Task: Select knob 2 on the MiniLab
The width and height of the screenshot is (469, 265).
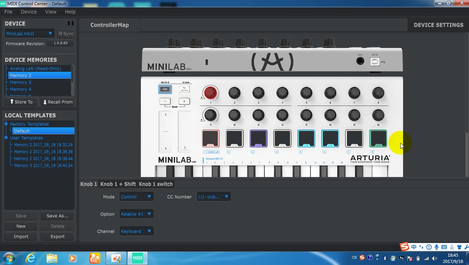Action: [234, 92]
